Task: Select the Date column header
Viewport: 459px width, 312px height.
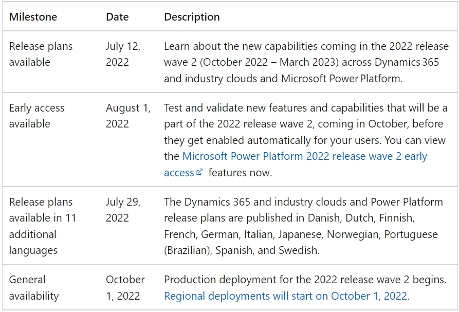Action: tap(117, 17)
